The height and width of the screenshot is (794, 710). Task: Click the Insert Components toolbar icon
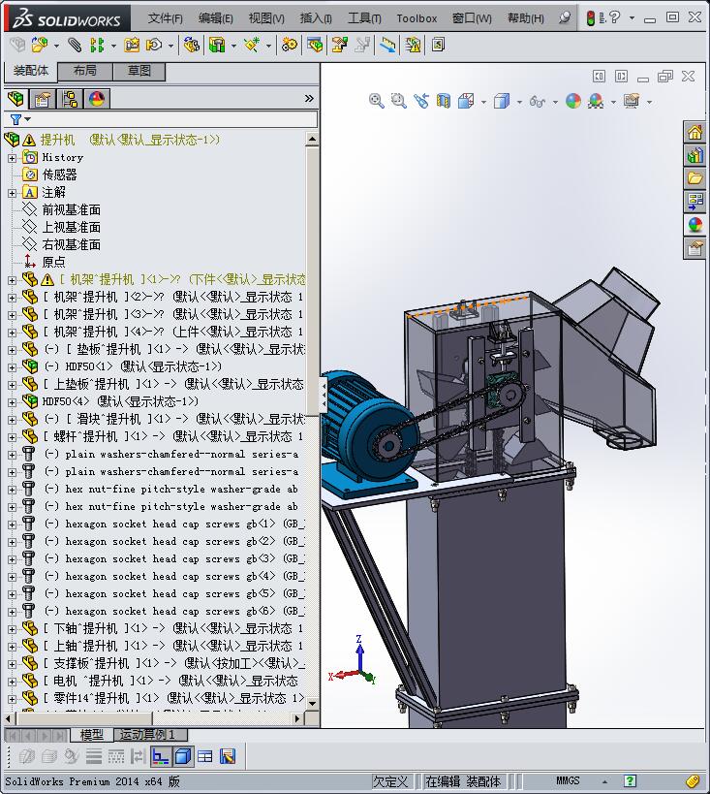pyautogui.click(x=39, y=45)
